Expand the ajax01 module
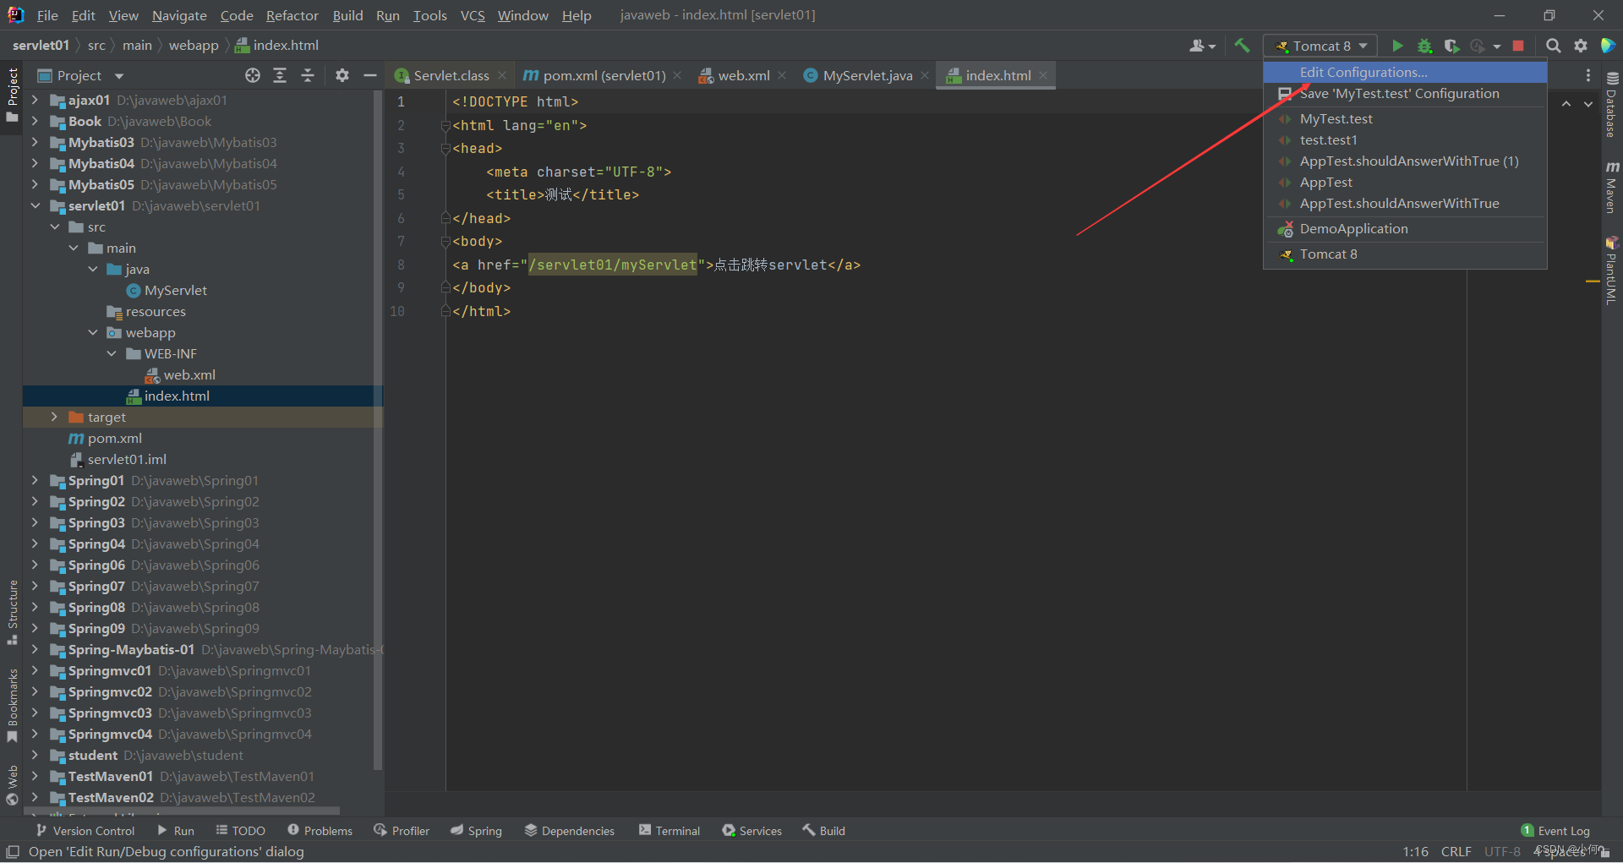Viewport: 1623px width, 863px height. [x=35, y=100]
